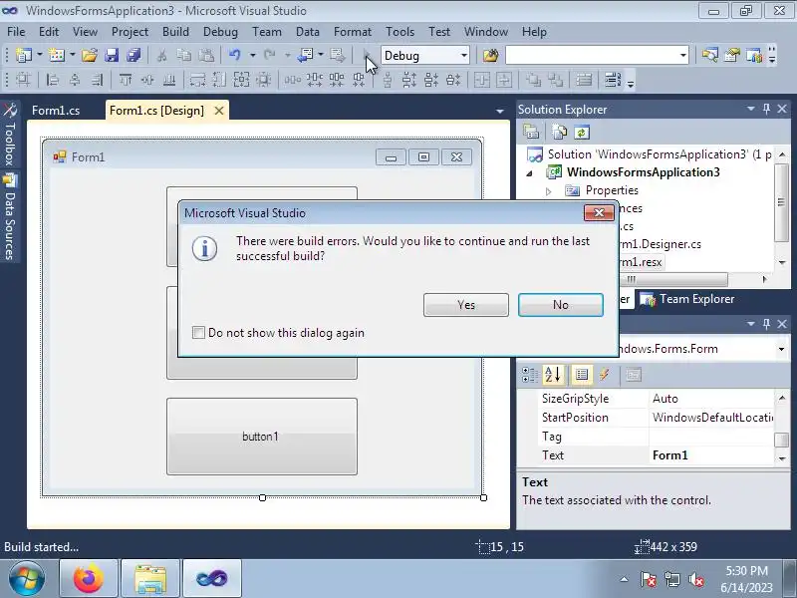797x598 pixels.
Task: Click the Refresh icon in Solution Explorer
Action: click(x=582, y=133)
